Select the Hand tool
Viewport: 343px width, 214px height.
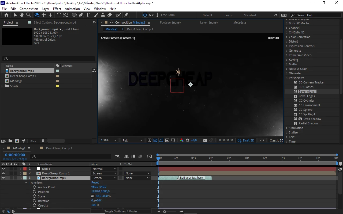tap(22, 15)
